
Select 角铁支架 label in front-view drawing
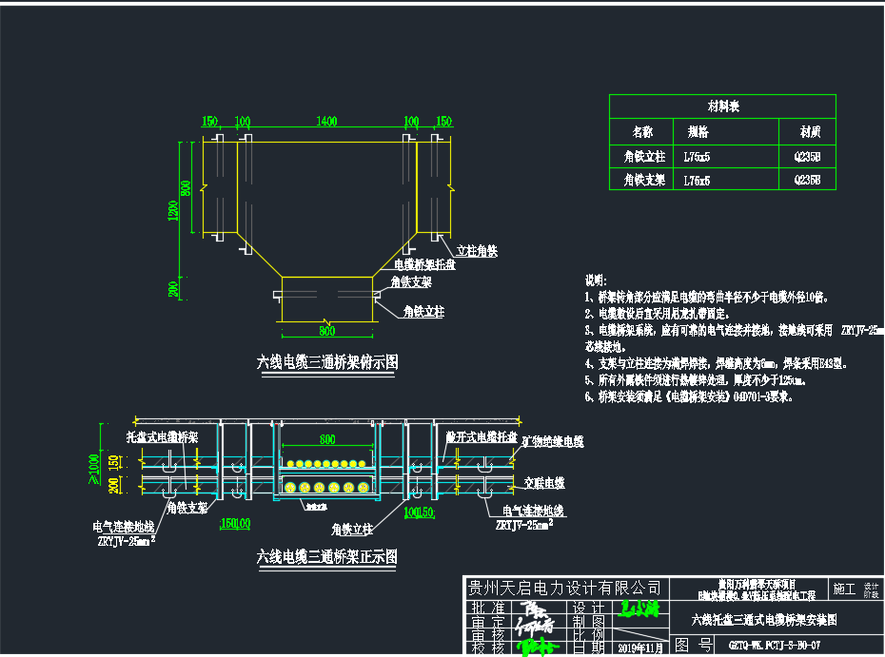point(187,508)
